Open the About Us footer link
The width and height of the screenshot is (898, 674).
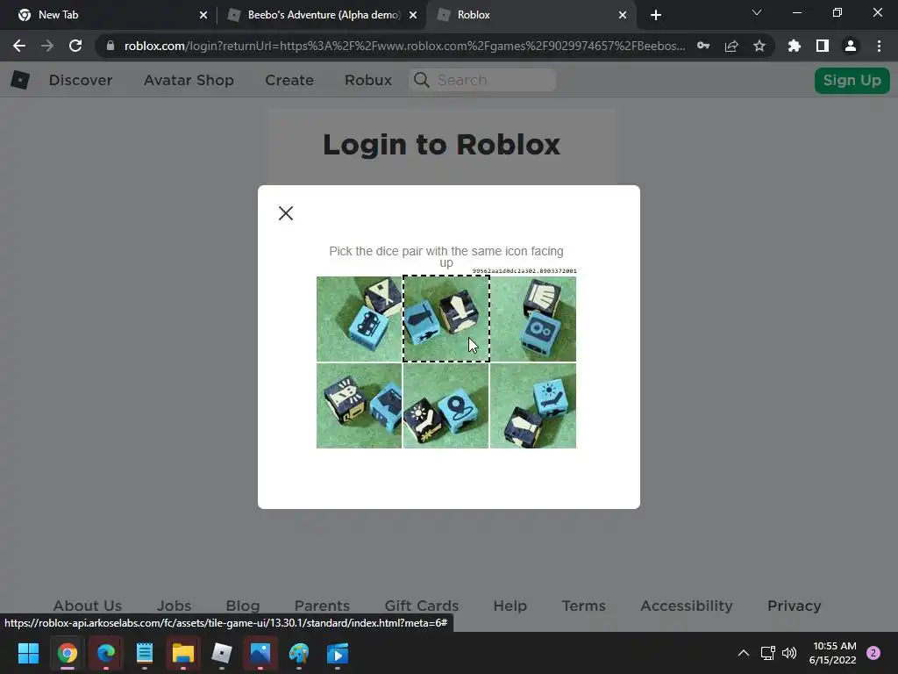(x=88, y=606)
